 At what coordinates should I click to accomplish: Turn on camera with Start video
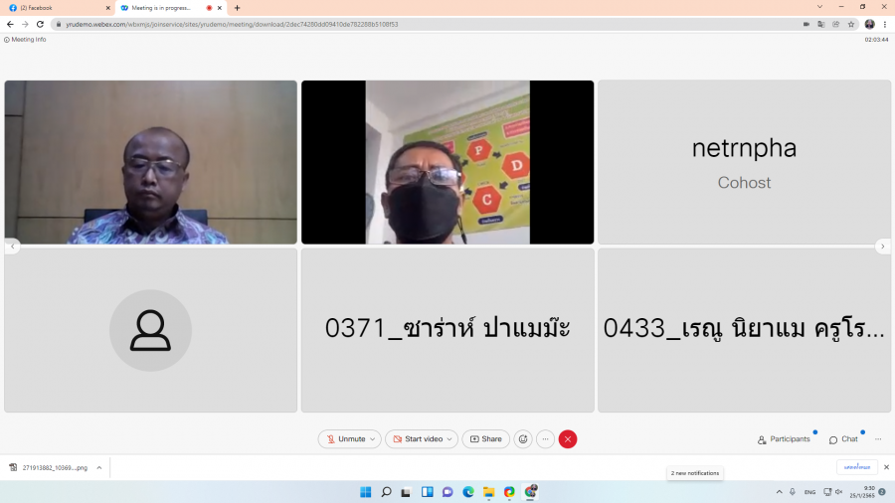tap(417, 439)
